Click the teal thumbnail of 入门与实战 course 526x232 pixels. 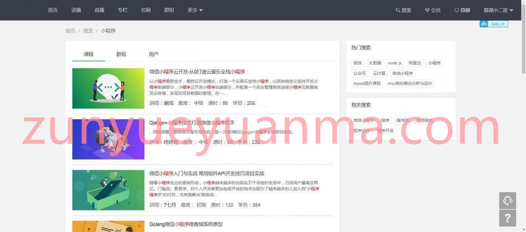pos(108,190)
